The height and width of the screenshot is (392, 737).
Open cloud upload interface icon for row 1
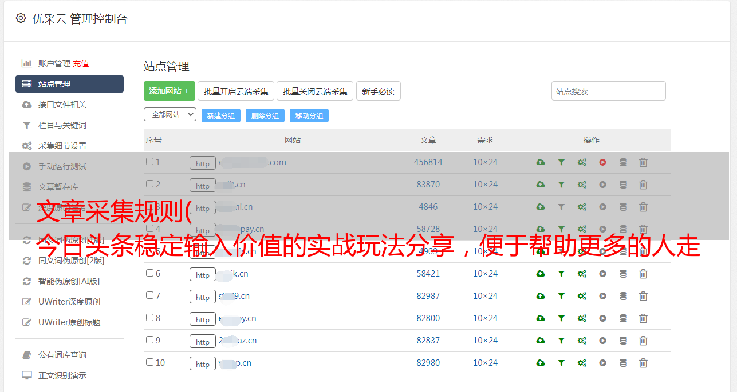[x=541, y=162]
